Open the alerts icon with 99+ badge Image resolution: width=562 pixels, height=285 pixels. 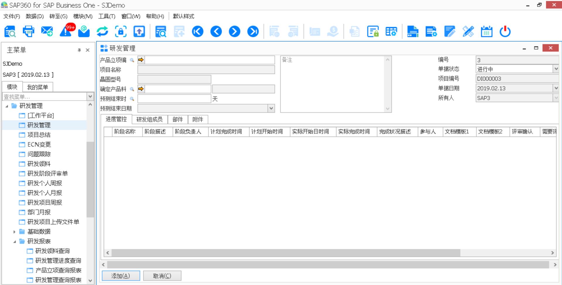[66, 31]
